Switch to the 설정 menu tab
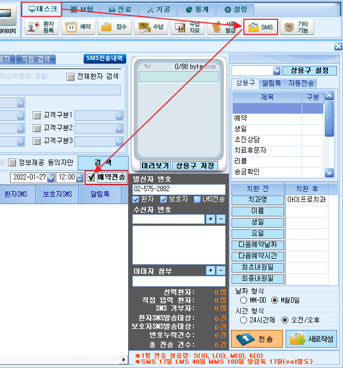Screen dimensions: 343x368 (x=235, y=10)
